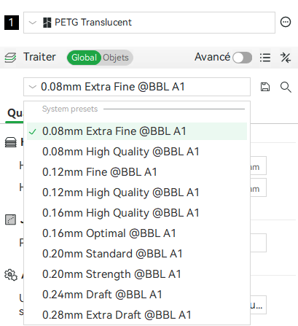Viewport: 298px width, 326px height.
Task: Choose 0.24mm Draft @BBL A1 preset
Action: pos(137,295)
